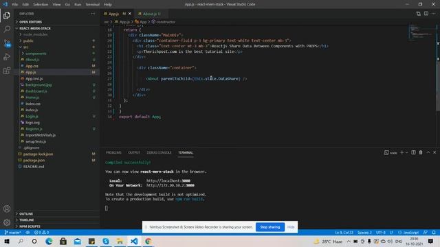The image size is (440, 247).
Task: Open editor more actions menu
Action: click(x=434, y=14)
